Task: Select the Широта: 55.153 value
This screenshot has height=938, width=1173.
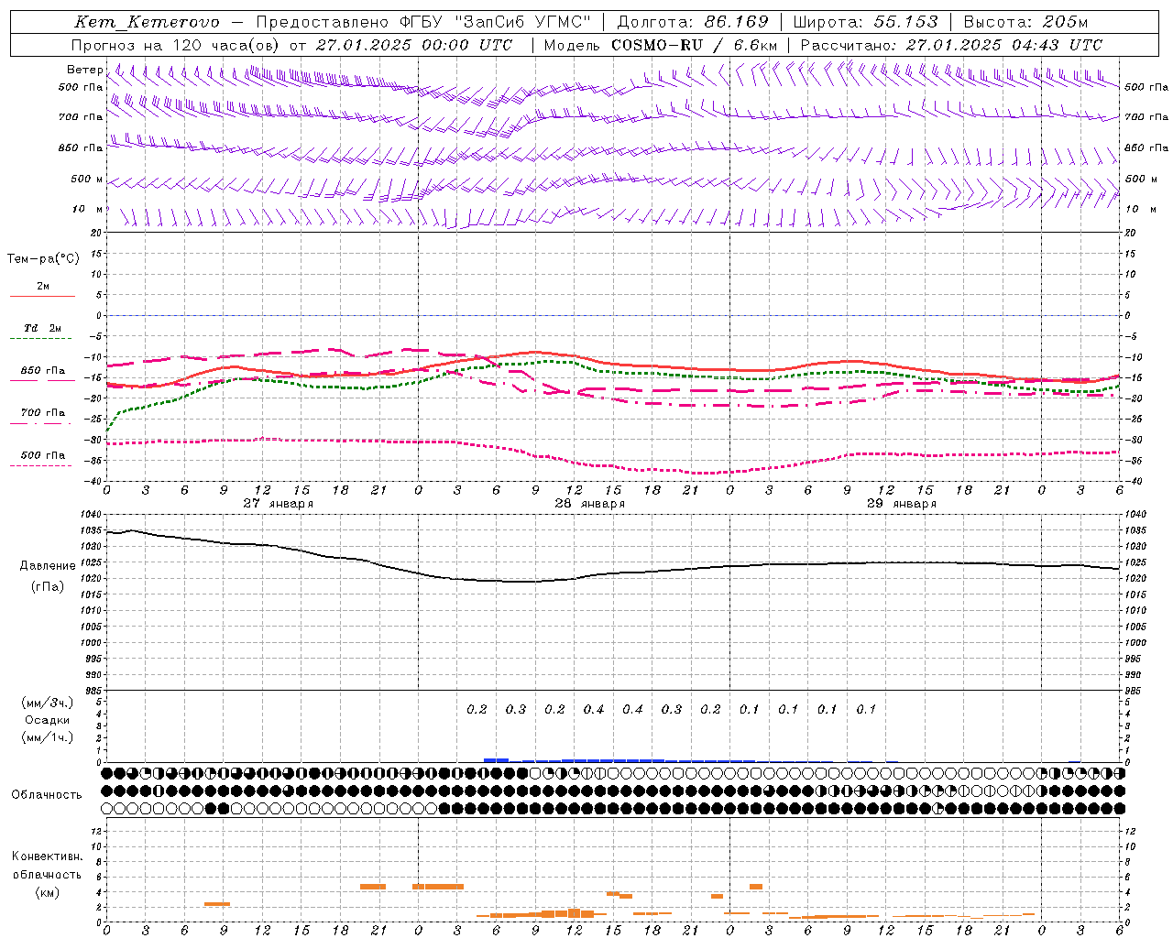Action: (866, 22)
